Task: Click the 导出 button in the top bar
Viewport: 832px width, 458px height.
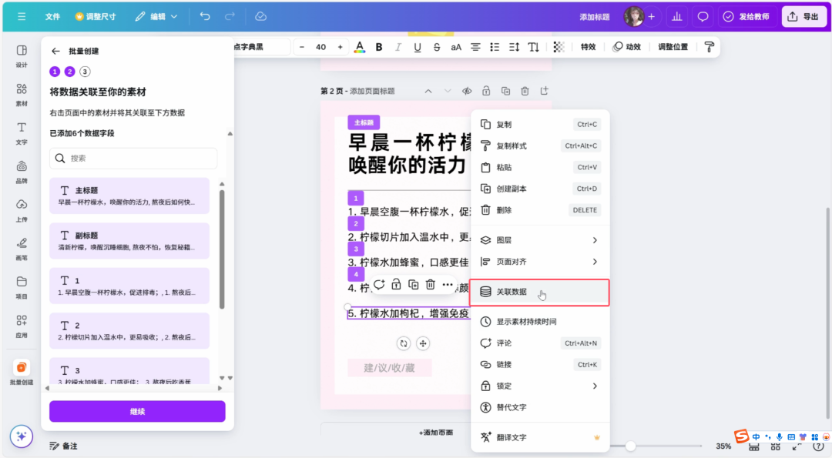Action: pos(803,16)
